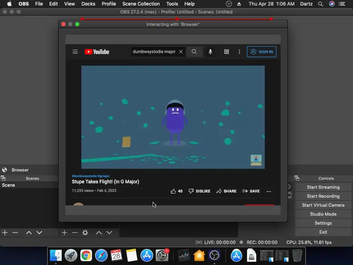Open Google Chrome from the Dock
The width and height of the screenshot is (353, 265).
pos(86,255)
